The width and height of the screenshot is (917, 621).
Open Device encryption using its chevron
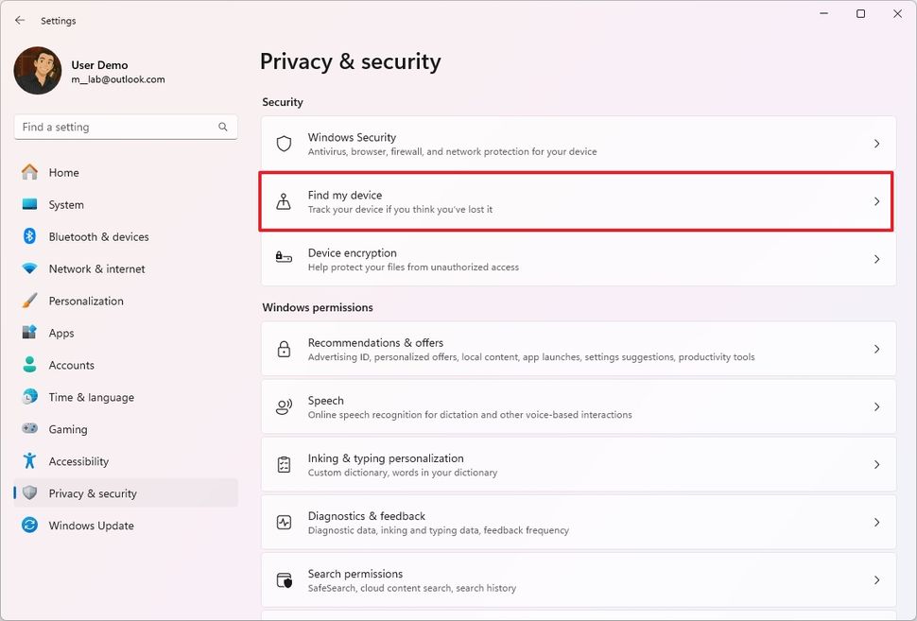point(876,258)
